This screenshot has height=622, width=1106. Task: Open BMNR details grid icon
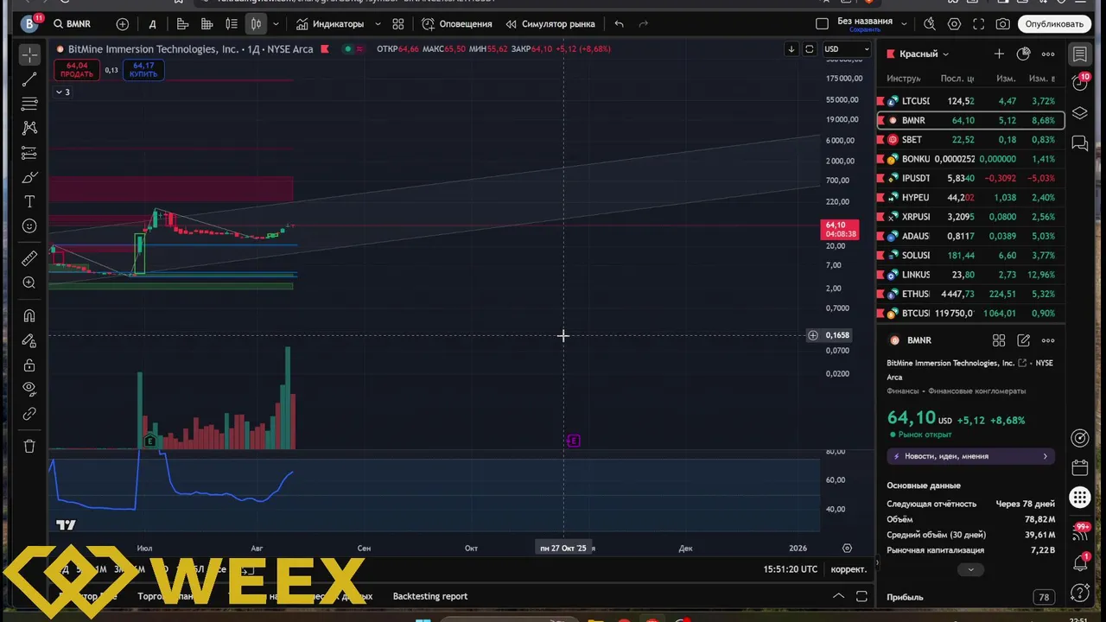[999, 340]
